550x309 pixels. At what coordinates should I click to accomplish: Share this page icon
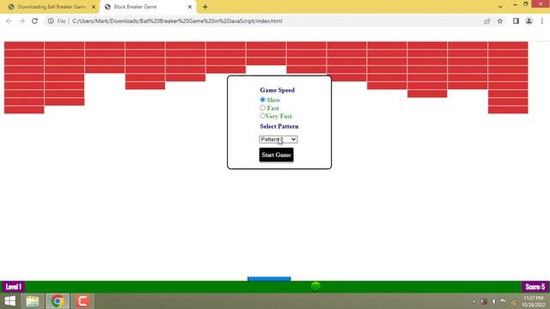pyautogui.click(x=486, y=21)
